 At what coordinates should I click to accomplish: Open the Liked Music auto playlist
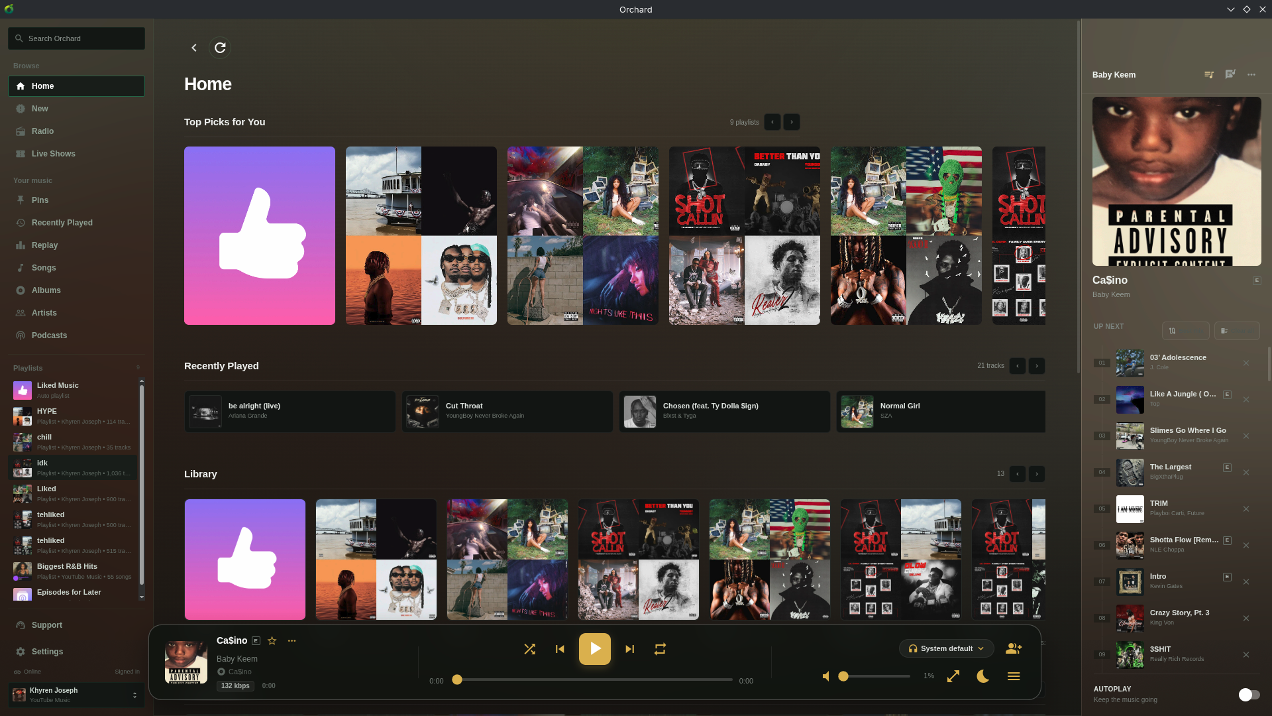tap(73, 390)
